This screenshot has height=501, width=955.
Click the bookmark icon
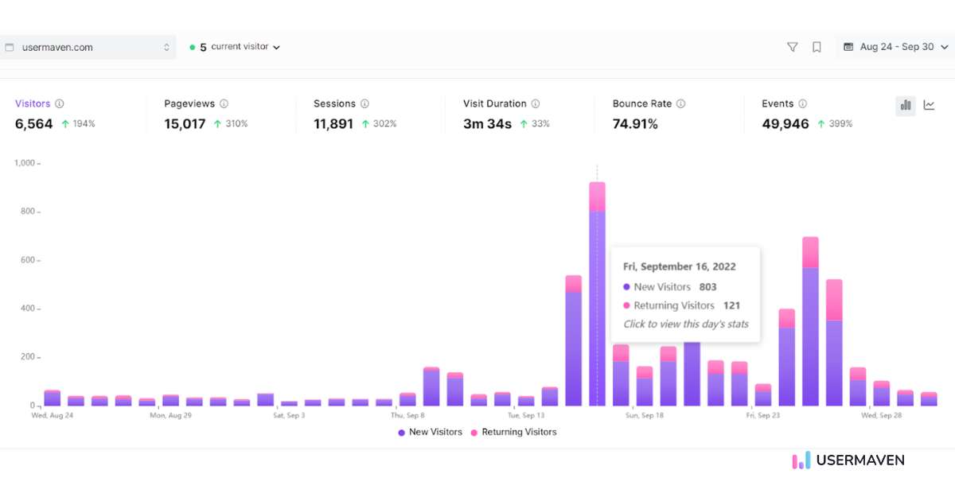pos(817,48)
